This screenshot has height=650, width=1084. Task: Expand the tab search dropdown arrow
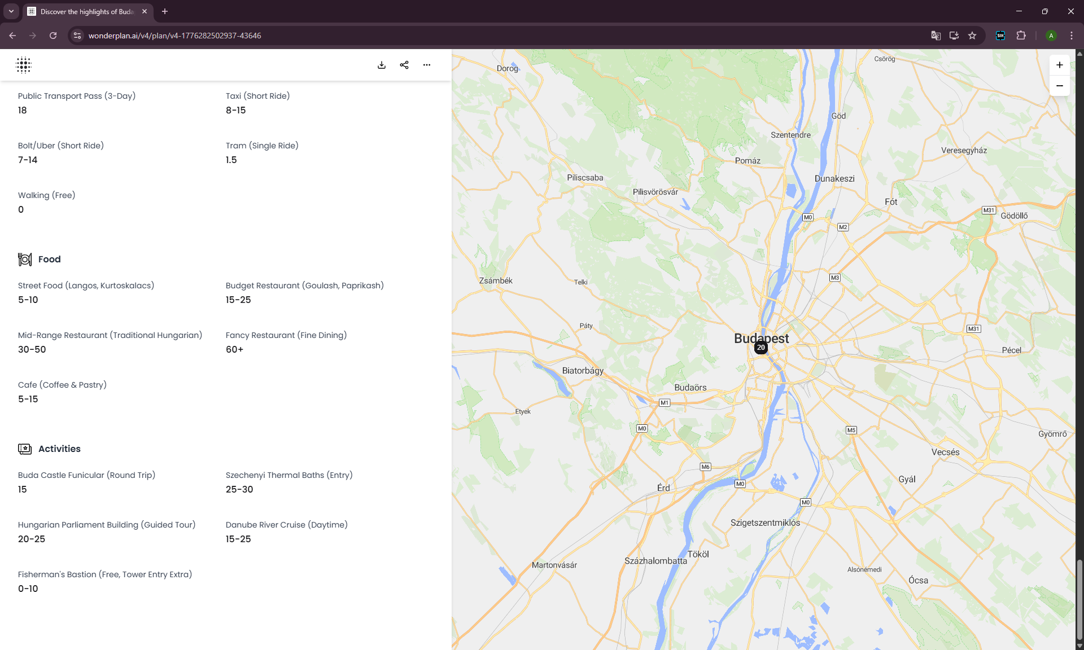[11, 11]
